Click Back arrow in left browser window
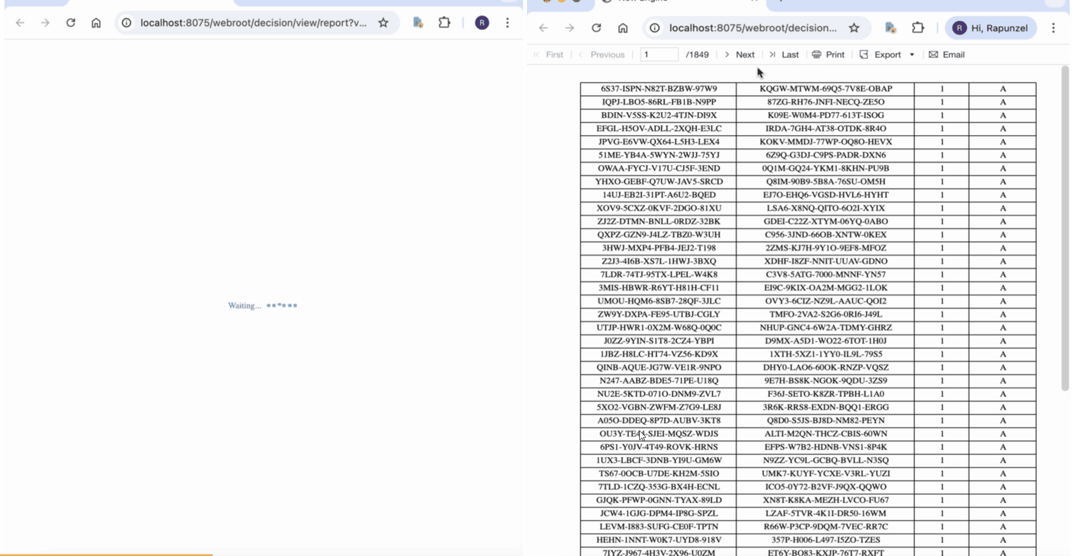Screen dimensions: 1072x556 pyautogui.click(x=20, y=23)
